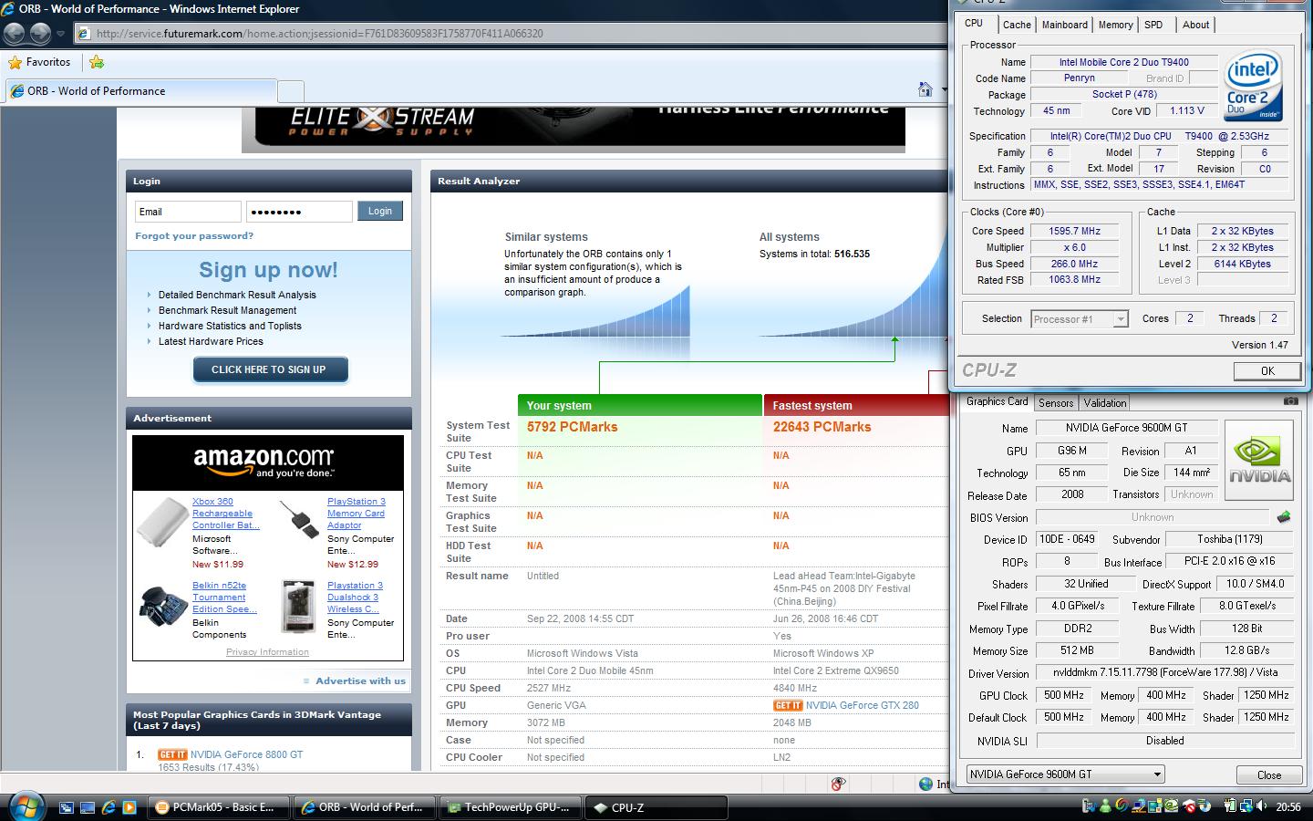Click the Belkin gamepad product thumbnail
The image size is (1313, 821).
click(163, 606)
